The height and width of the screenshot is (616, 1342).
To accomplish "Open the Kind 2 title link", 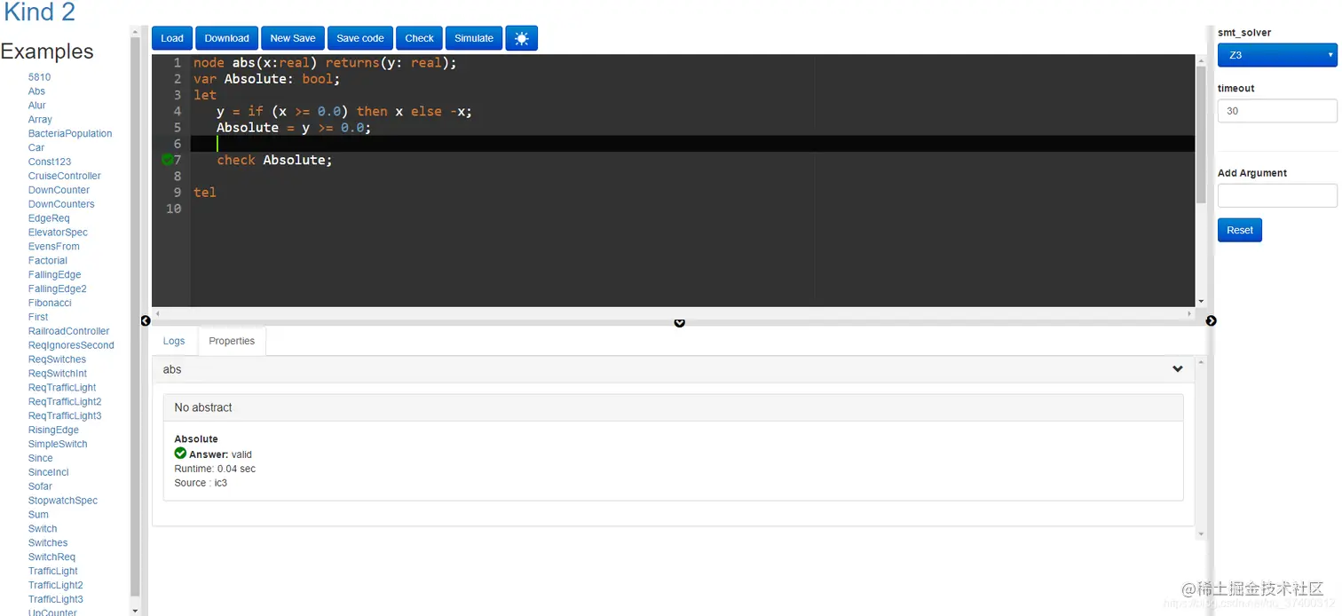I will tap(39, 12).
